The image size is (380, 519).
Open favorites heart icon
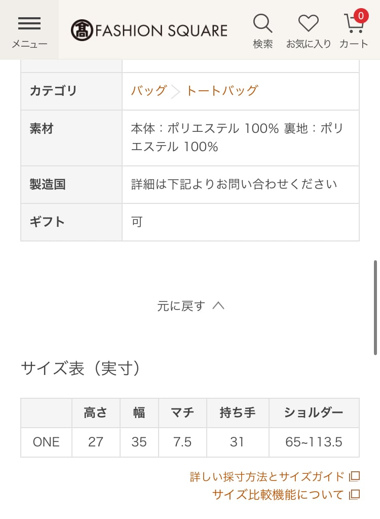point(308,23)
